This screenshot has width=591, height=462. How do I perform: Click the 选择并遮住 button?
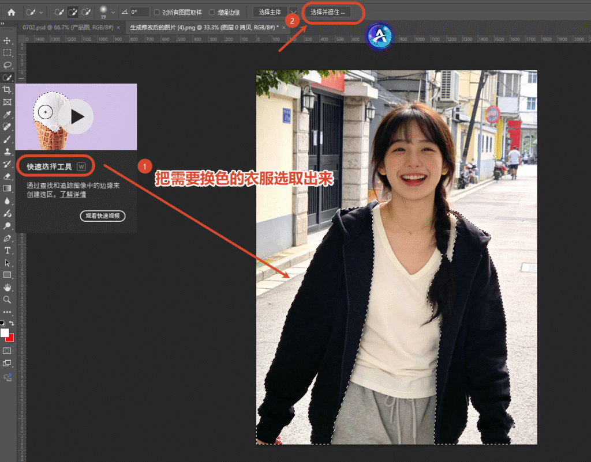(x=328, y=12)
